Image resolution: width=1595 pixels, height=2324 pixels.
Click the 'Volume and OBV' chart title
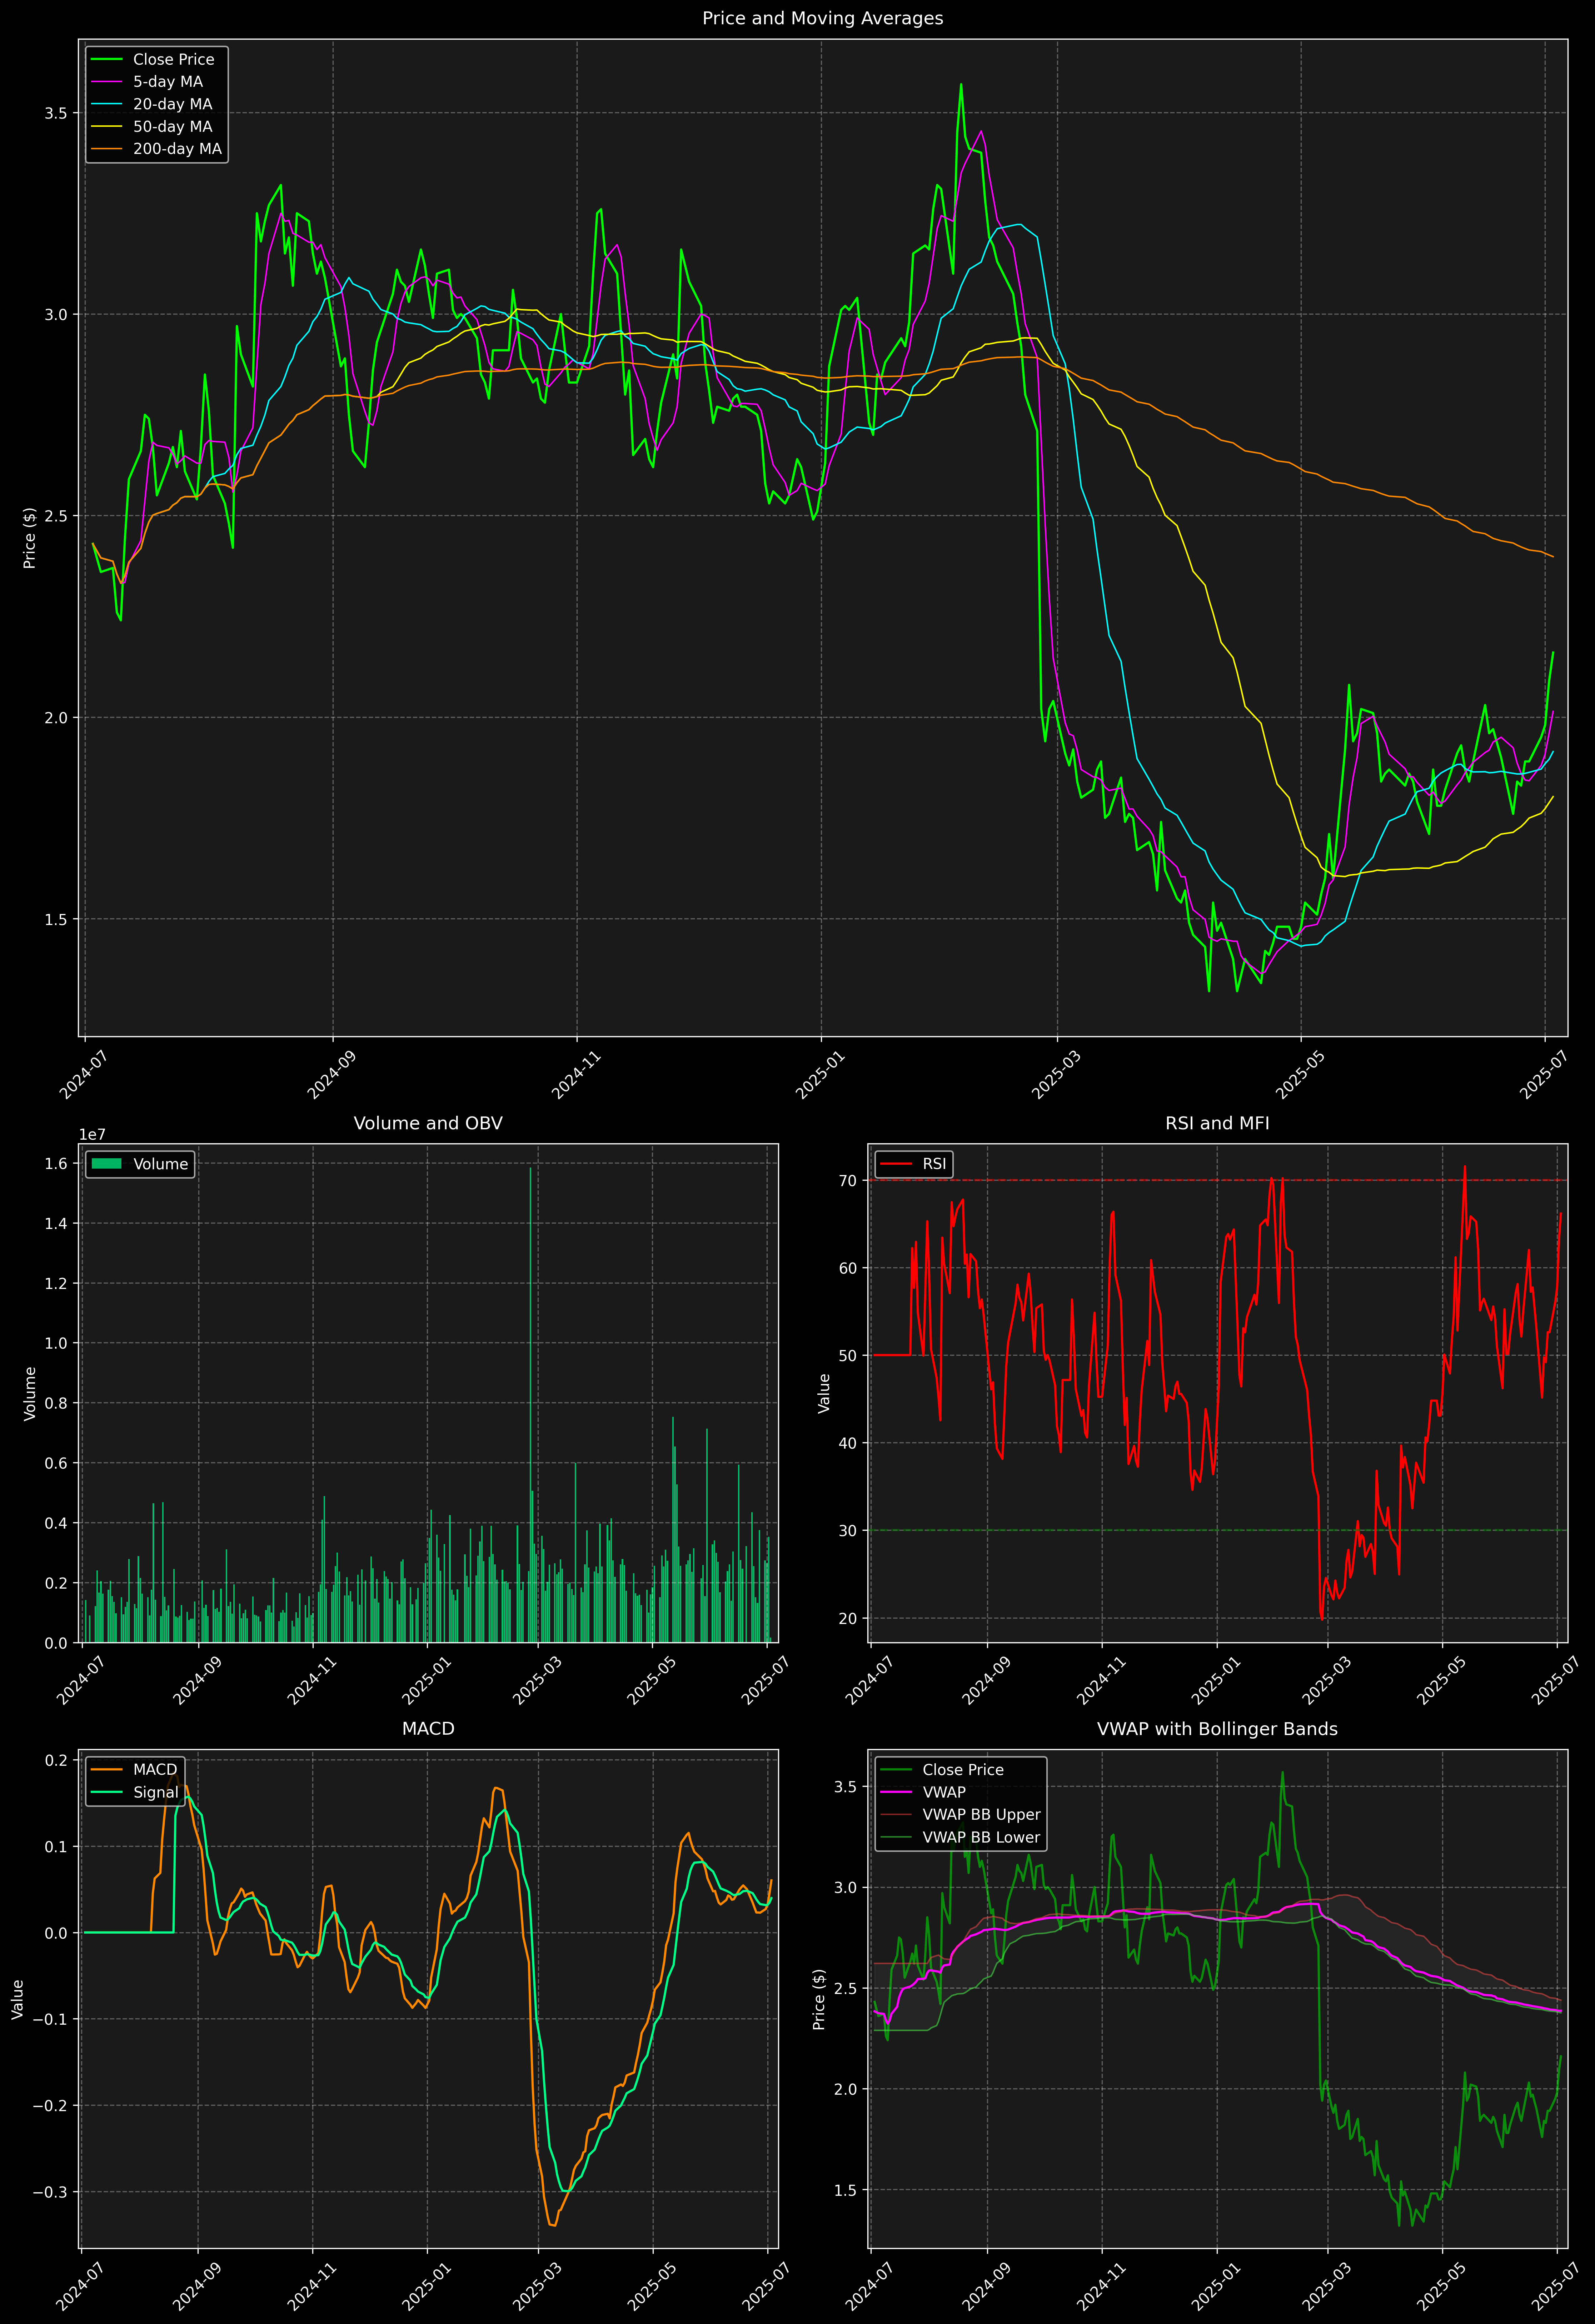pyautogui.click(x=428, y=1123)
